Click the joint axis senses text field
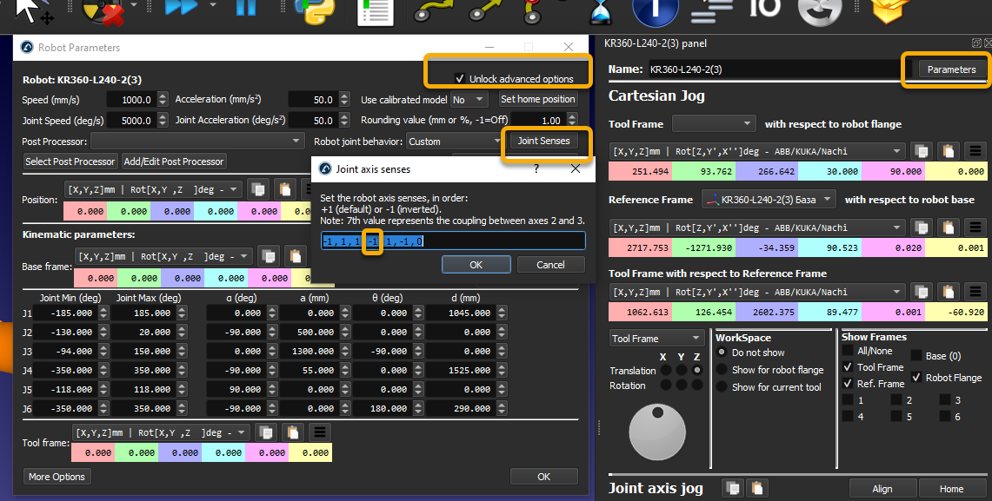 tap(452, 241)
